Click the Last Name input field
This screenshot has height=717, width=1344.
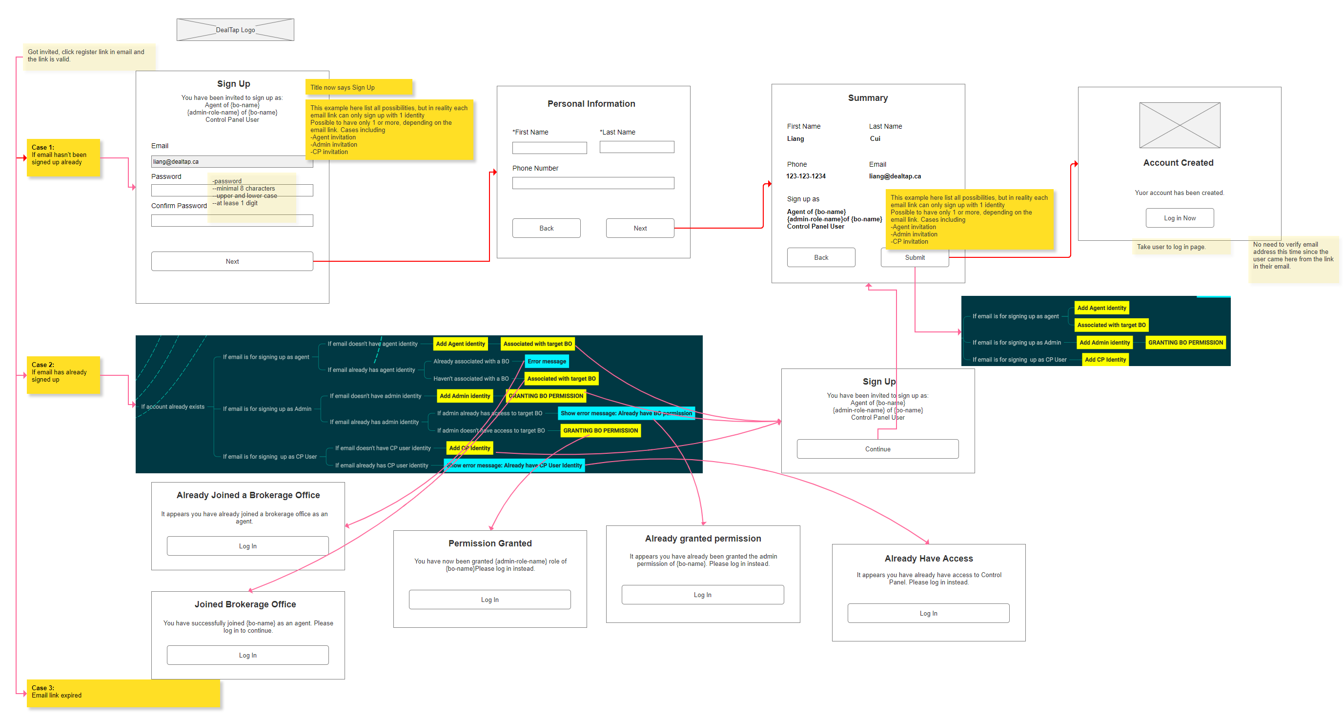tap(636, 147)
